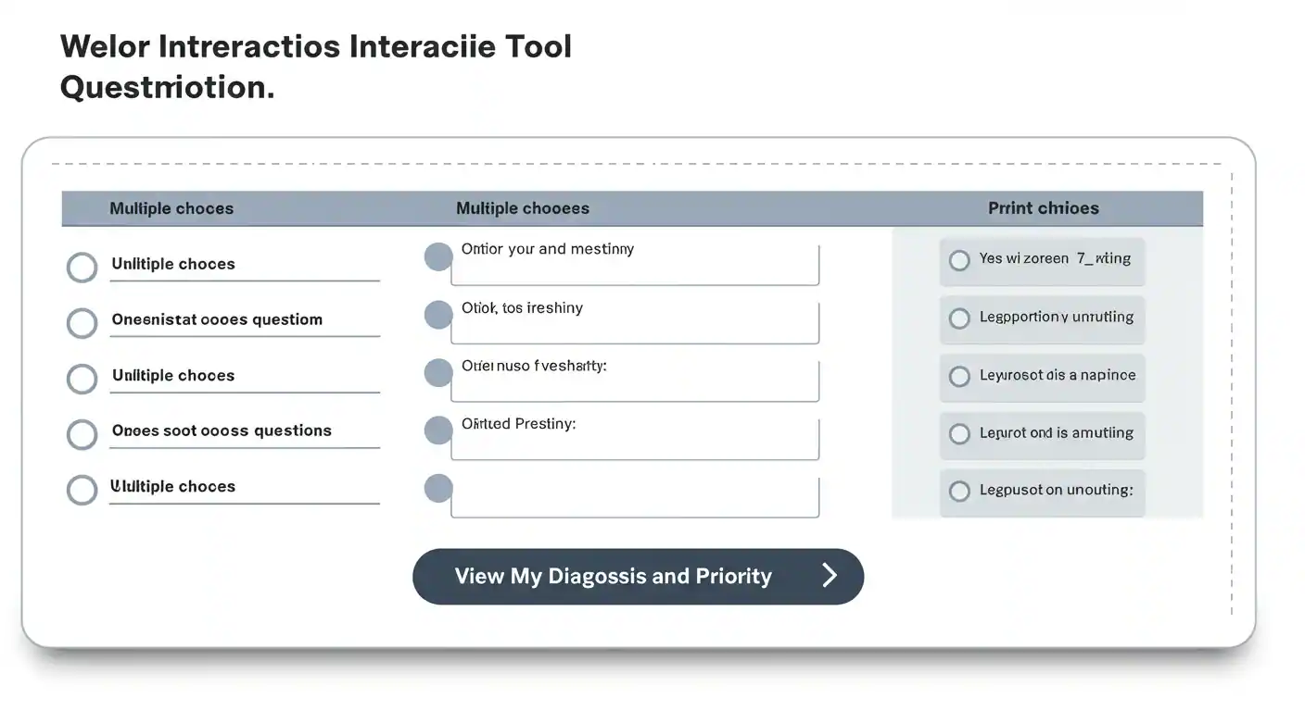Click the 'Prrint chioes' column header

1043,208
